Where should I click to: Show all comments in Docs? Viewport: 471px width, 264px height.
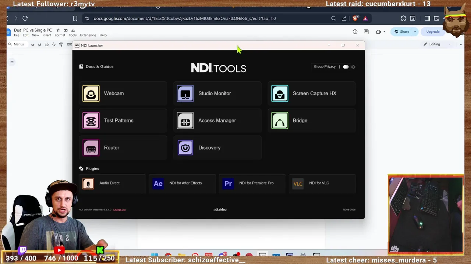[x=366, y=32]
